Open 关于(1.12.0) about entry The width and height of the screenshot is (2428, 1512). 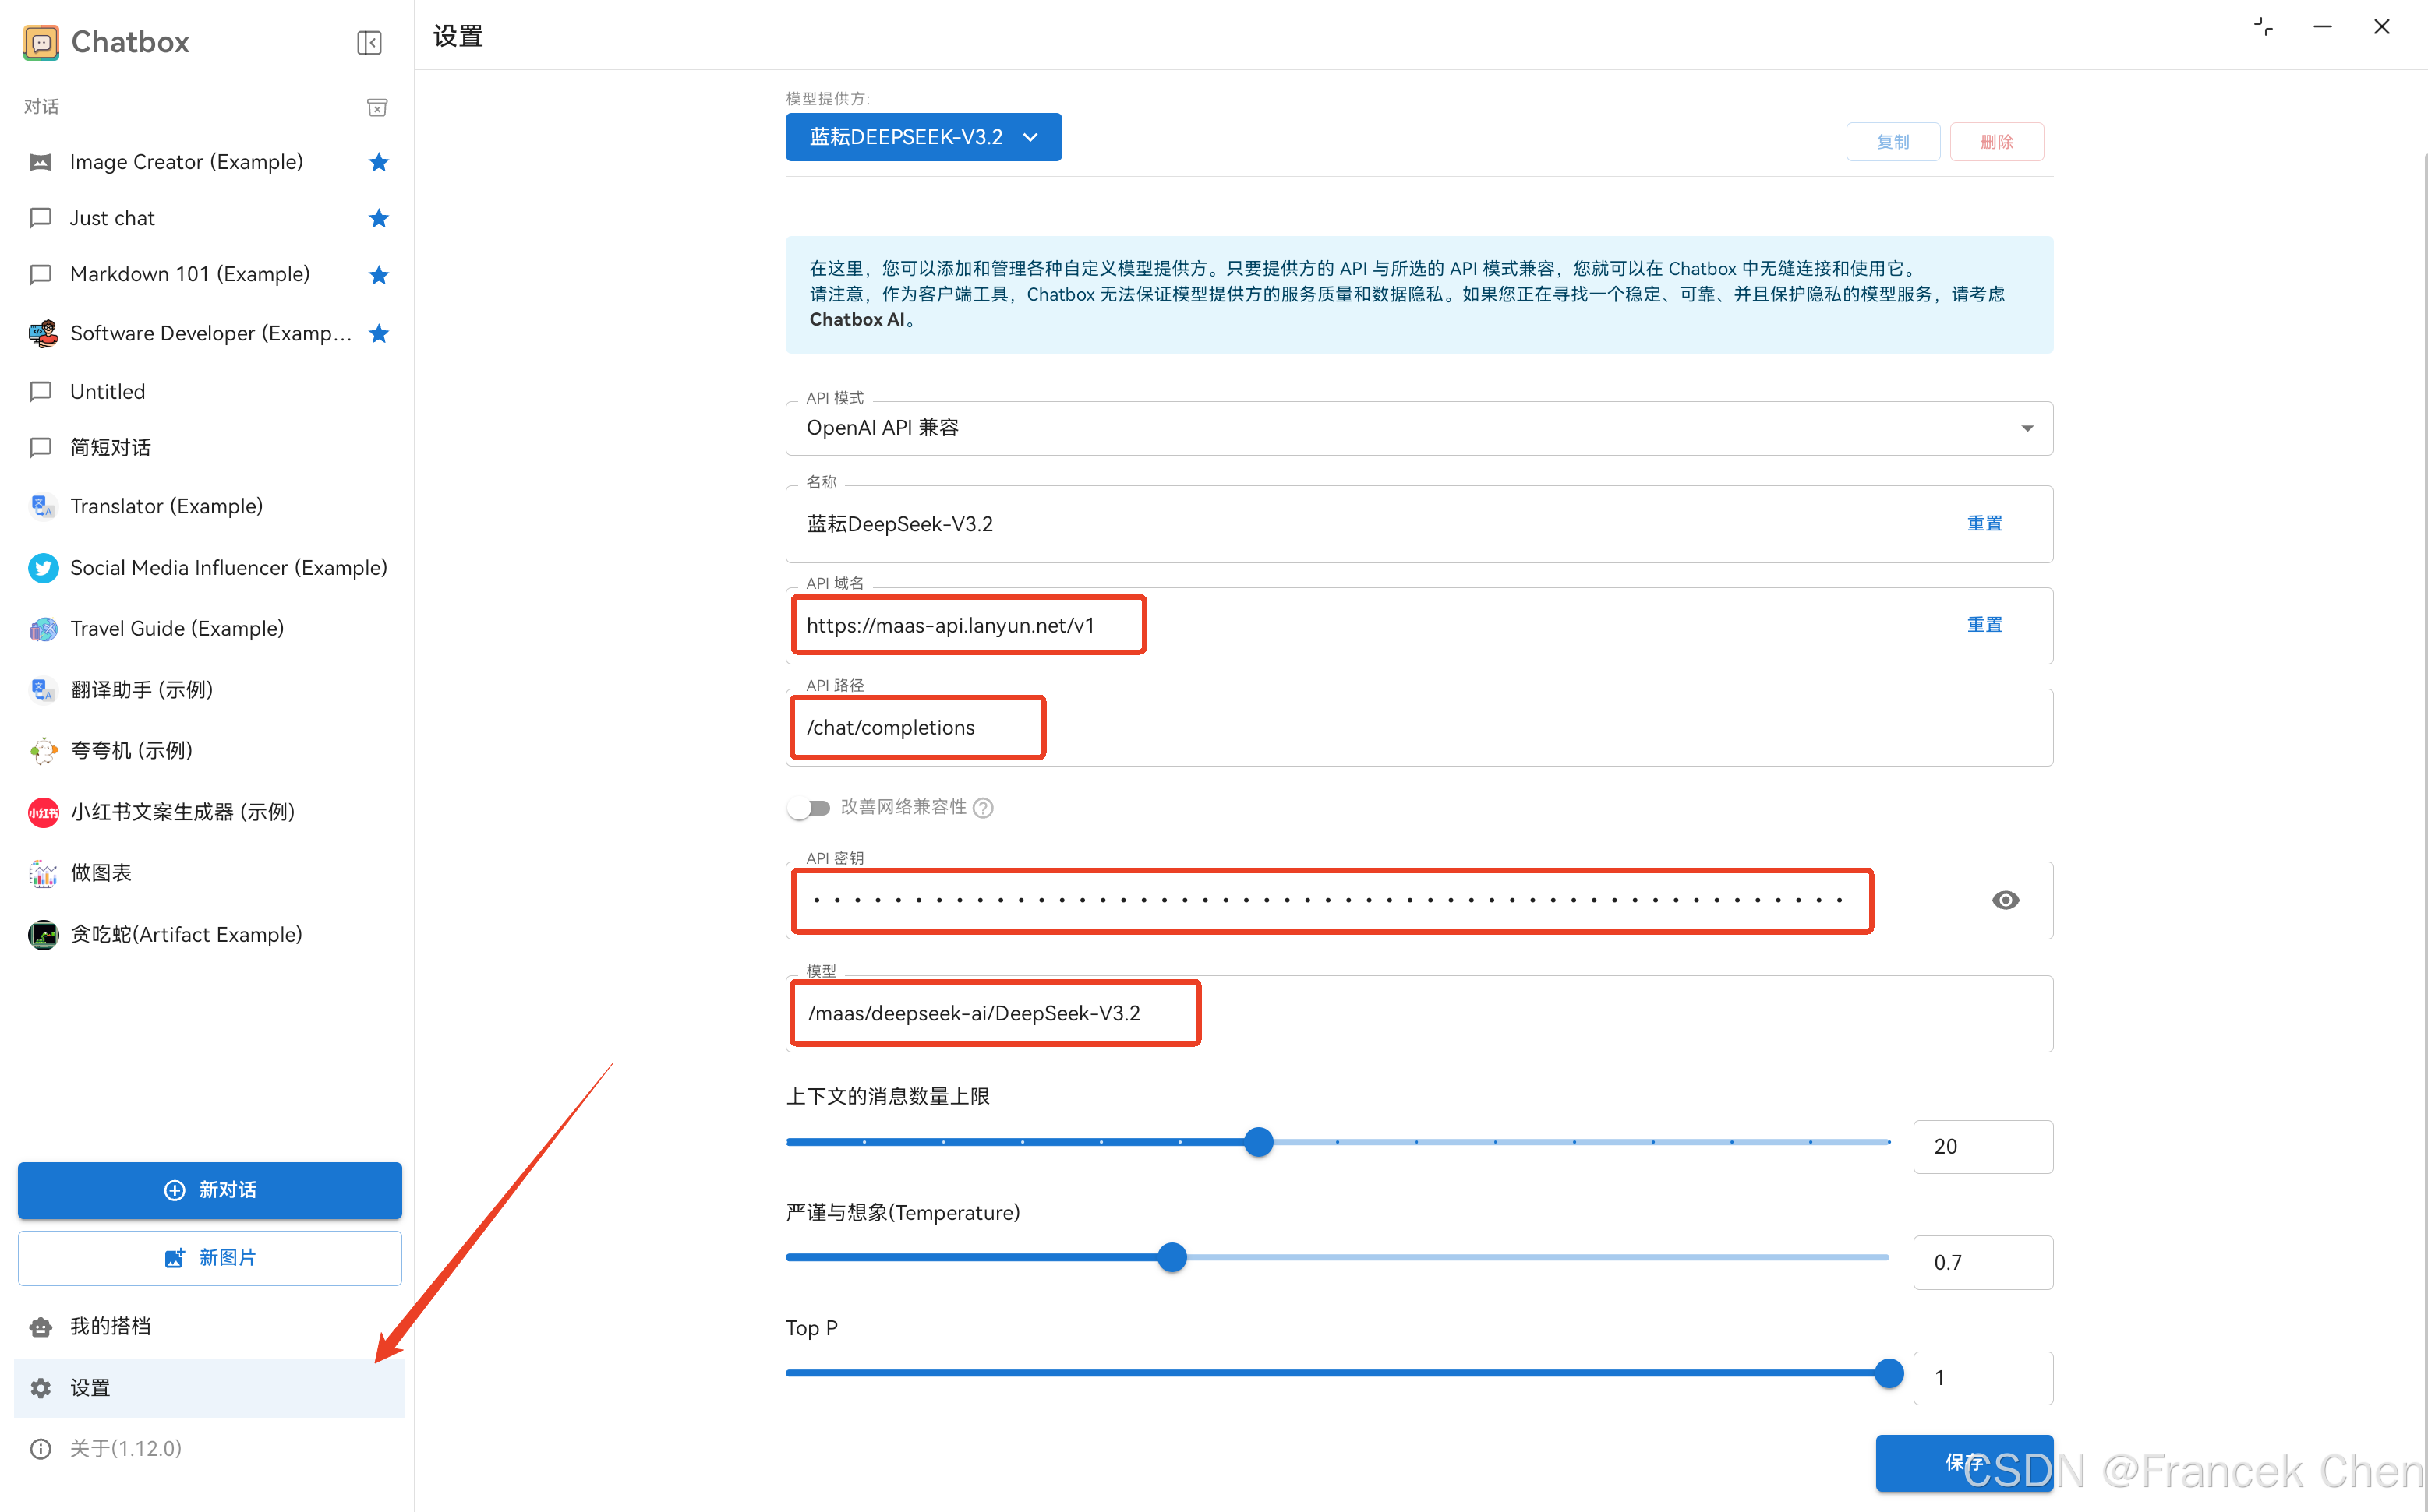(x=125, y=1448)
